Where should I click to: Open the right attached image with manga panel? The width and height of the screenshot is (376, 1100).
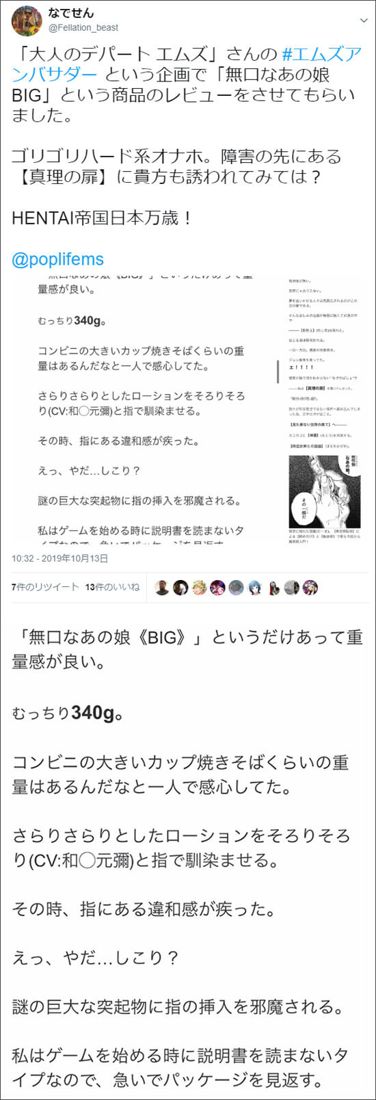(x=325, y=409)
